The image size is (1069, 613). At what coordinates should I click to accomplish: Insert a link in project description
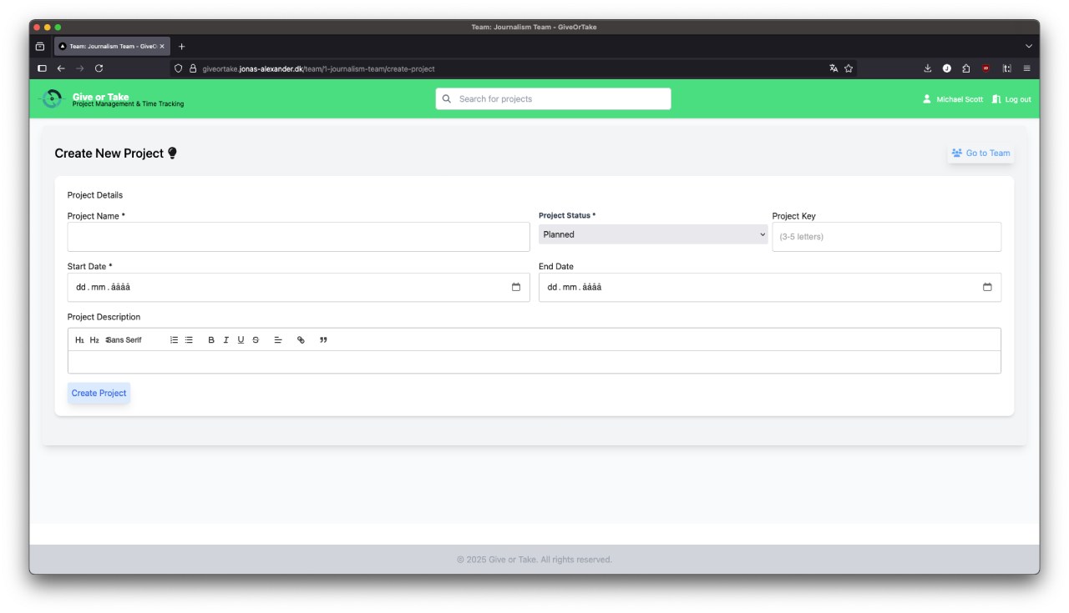click(301, 340)
